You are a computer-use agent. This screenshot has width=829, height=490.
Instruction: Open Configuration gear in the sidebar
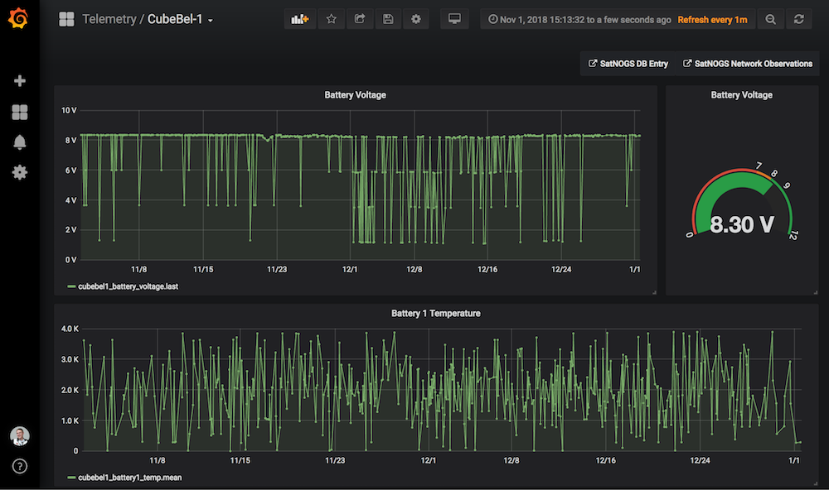(20, 172)
